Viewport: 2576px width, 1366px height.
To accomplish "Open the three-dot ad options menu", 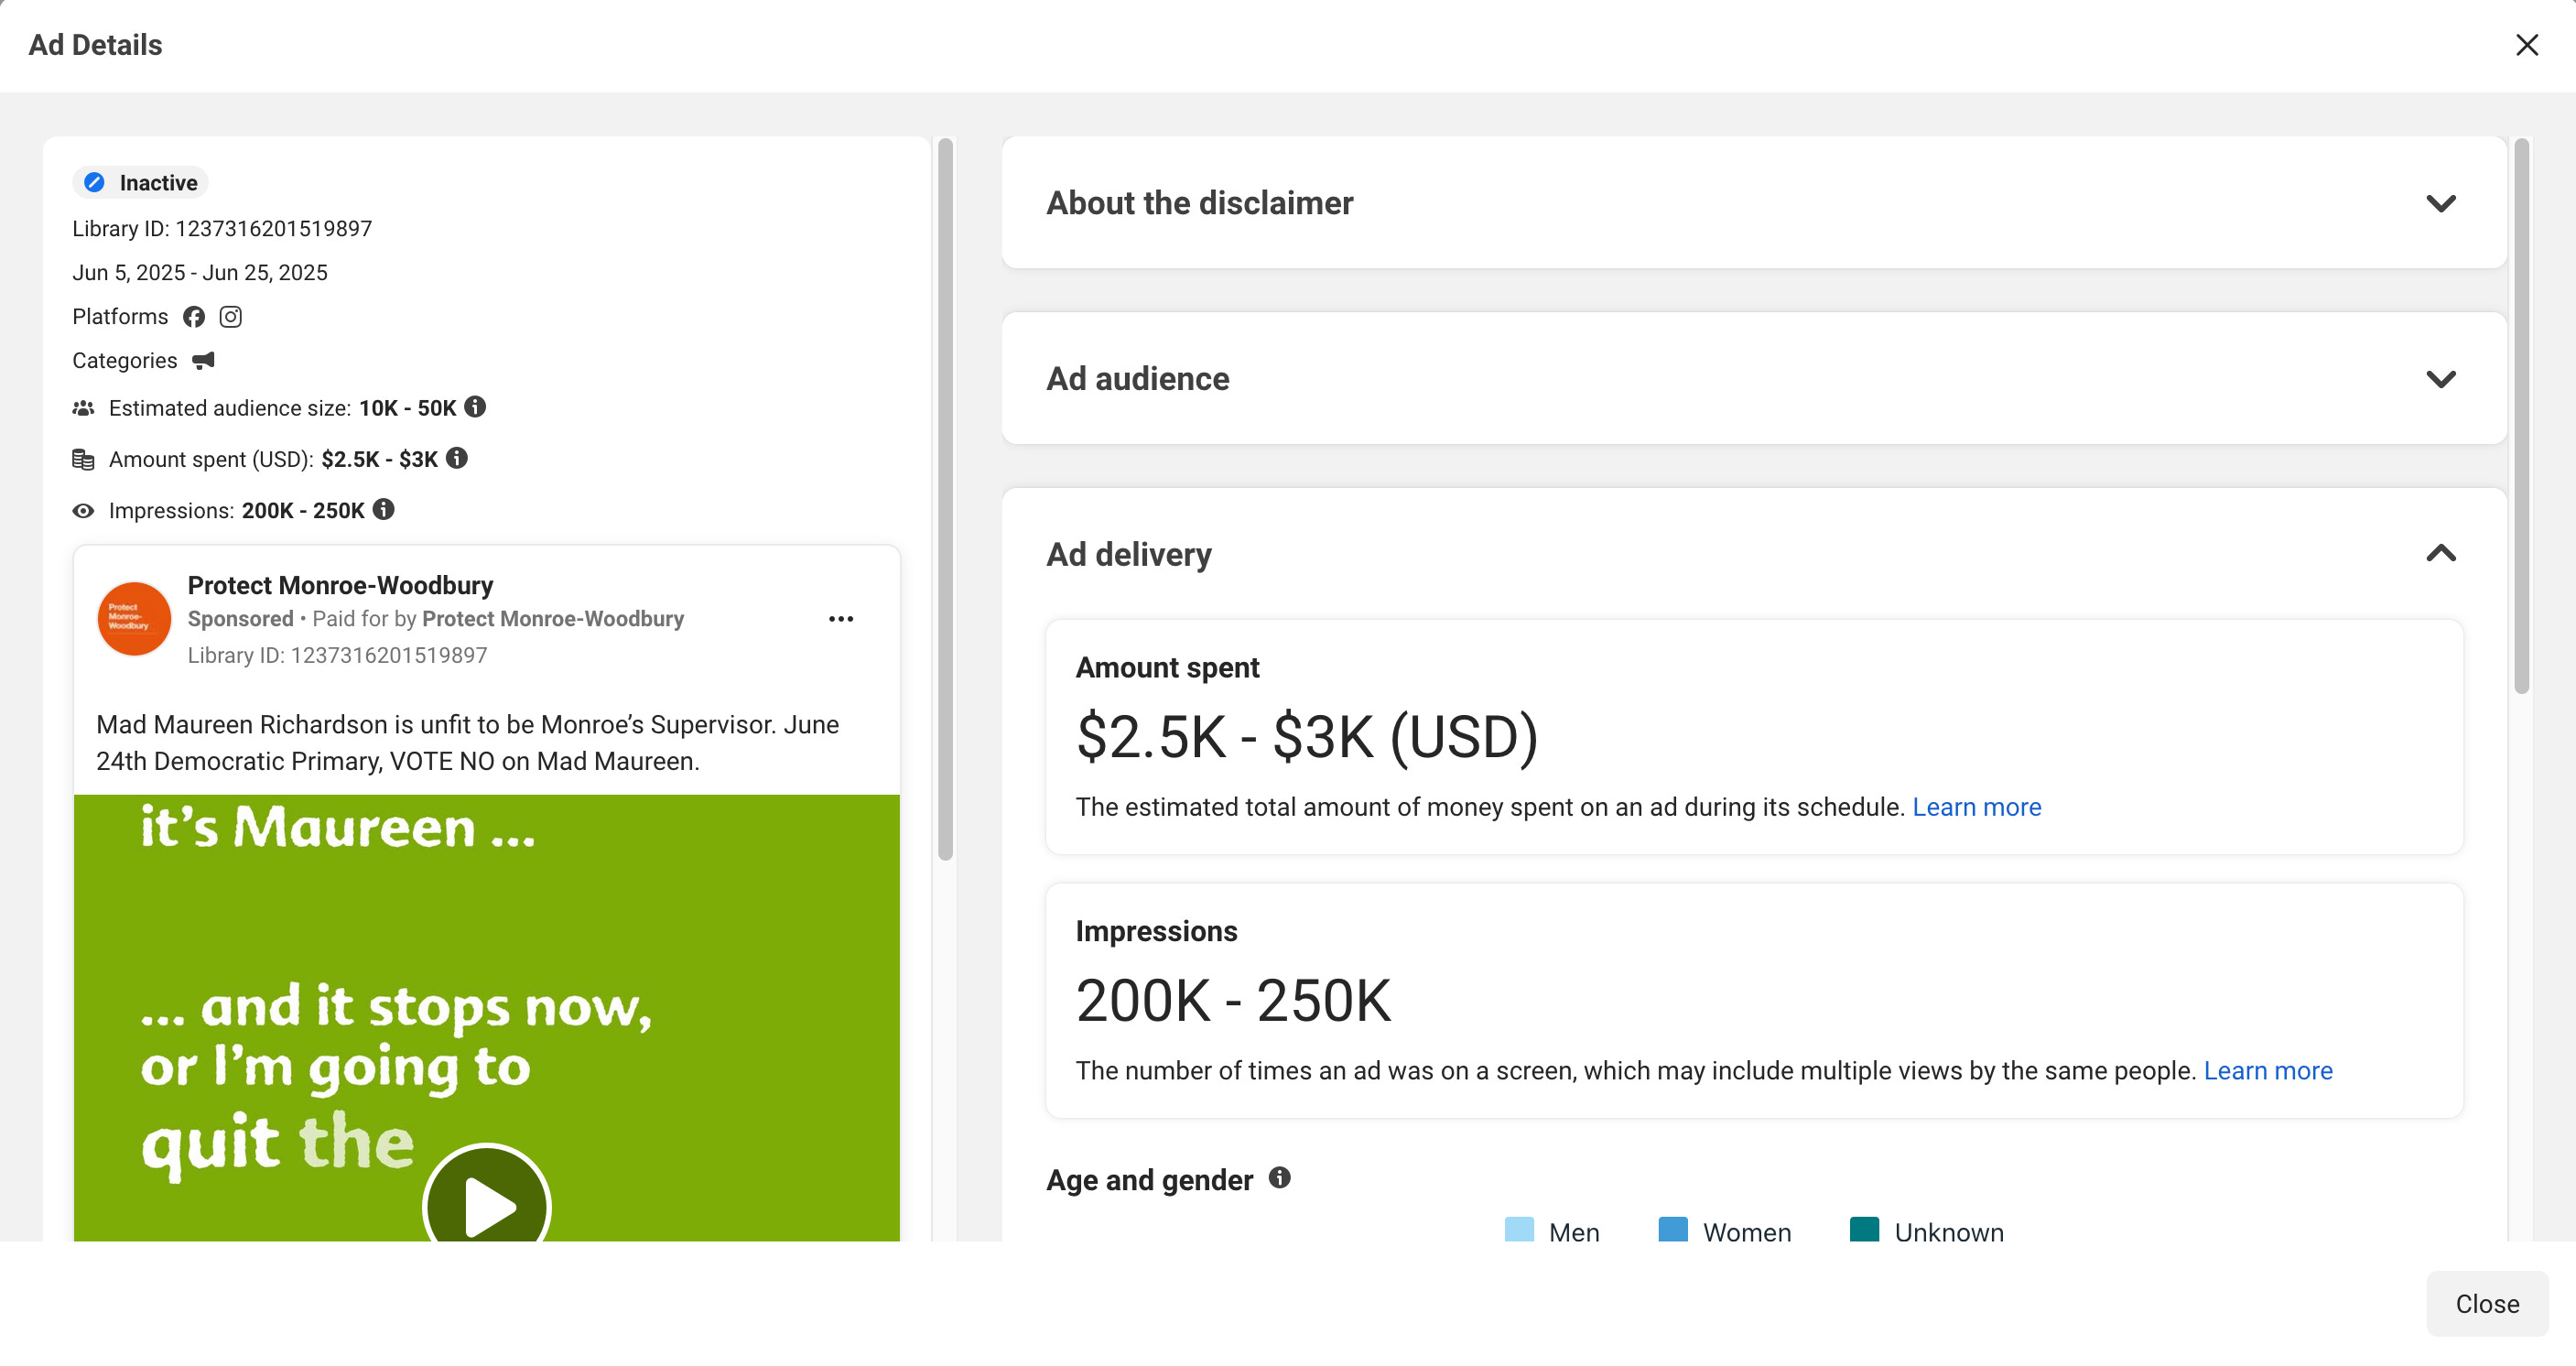I will click(x=841, y=619).
